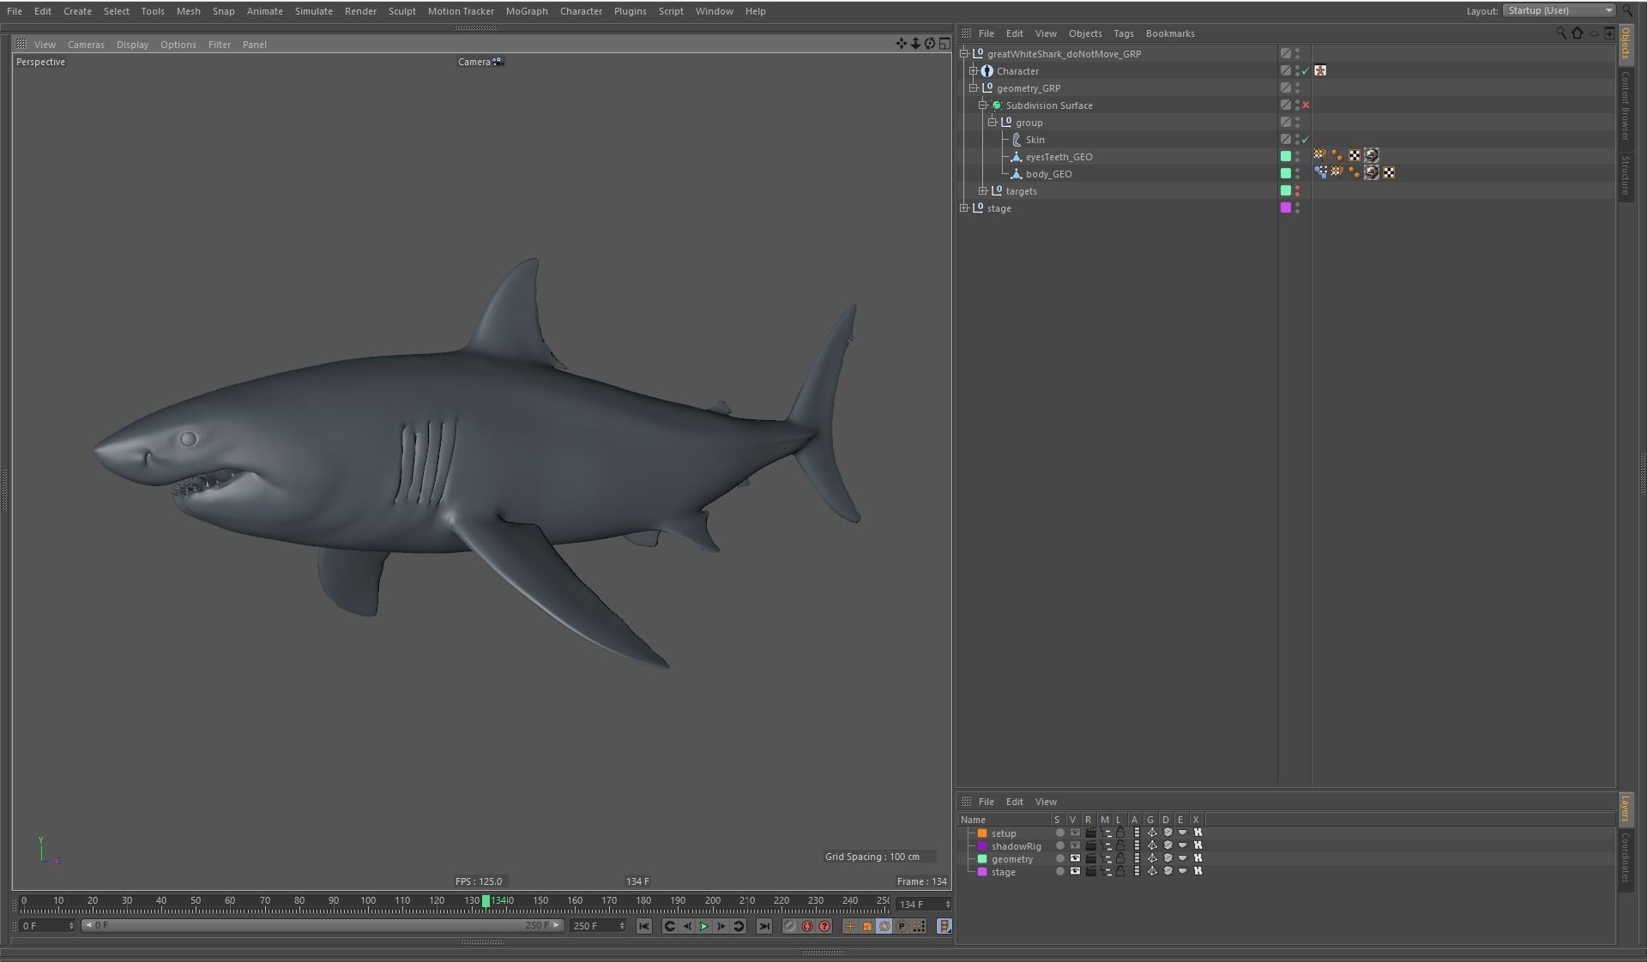Open the MoGraph menu

(x=527, y=11)
